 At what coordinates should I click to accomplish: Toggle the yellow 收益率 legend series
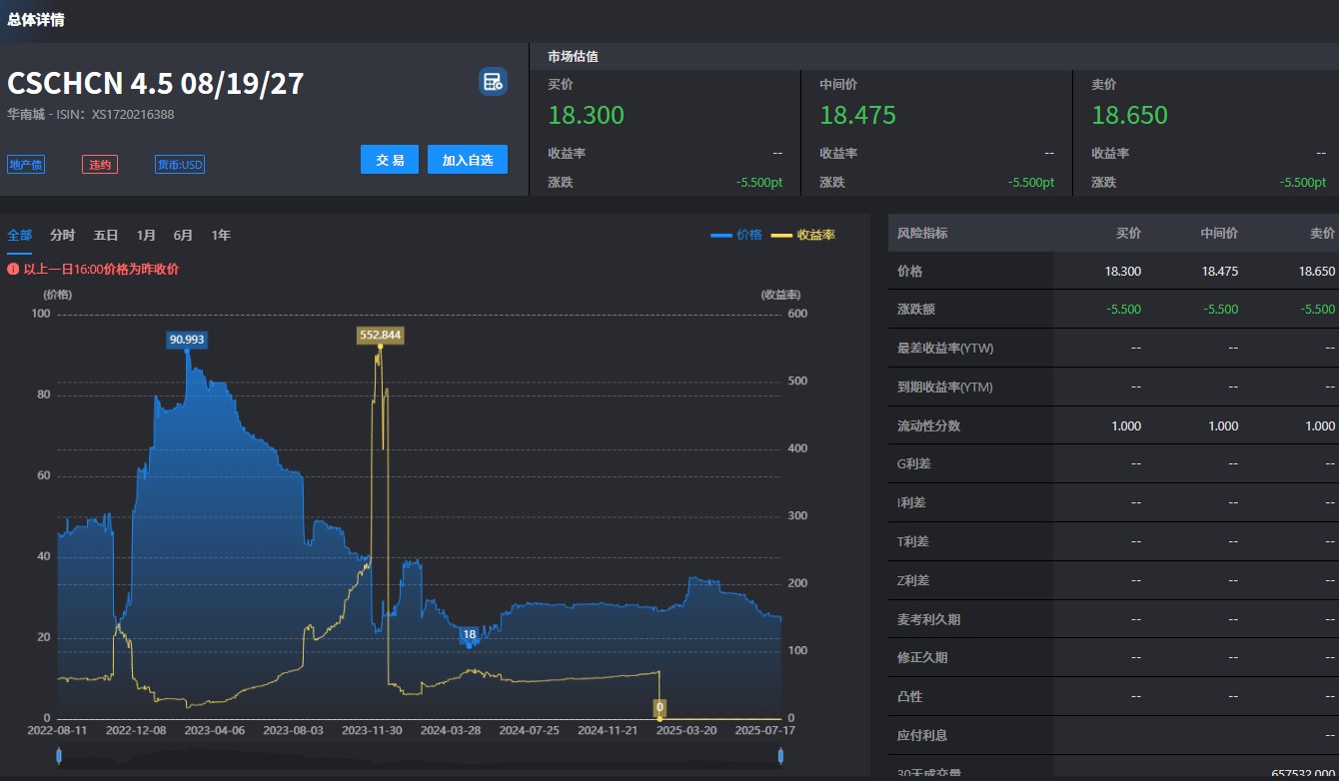[x=803, y=235]
